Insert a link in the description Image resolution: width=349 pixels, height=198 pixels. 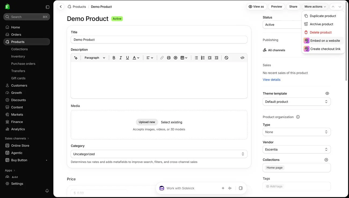pos(162,58)
